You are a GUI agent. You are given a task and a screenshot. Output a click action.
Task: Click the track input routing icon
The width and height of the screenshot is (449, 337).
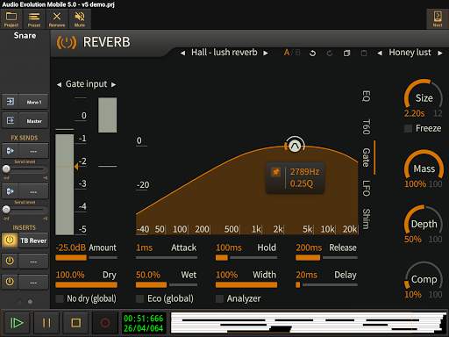pyautogui.click(x=11, y=102)
